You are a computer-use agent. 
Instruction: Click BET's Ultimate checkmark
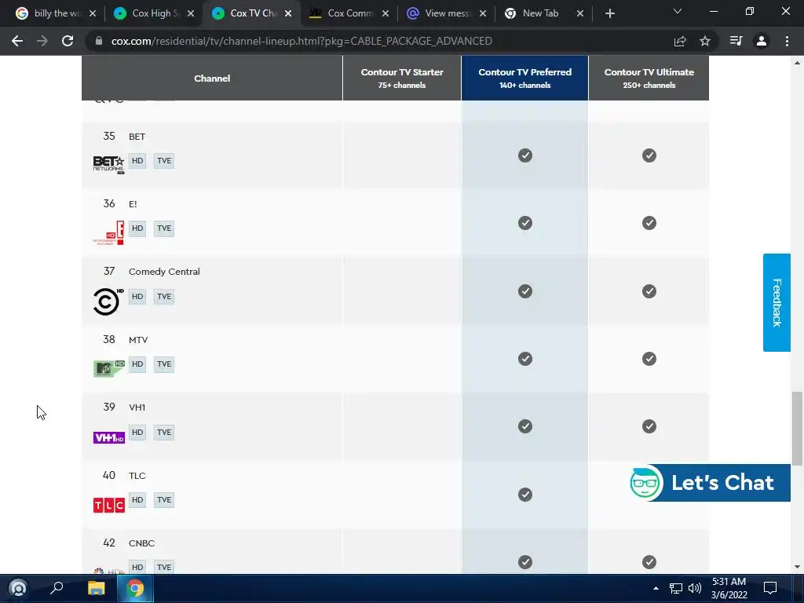point(649,155)
